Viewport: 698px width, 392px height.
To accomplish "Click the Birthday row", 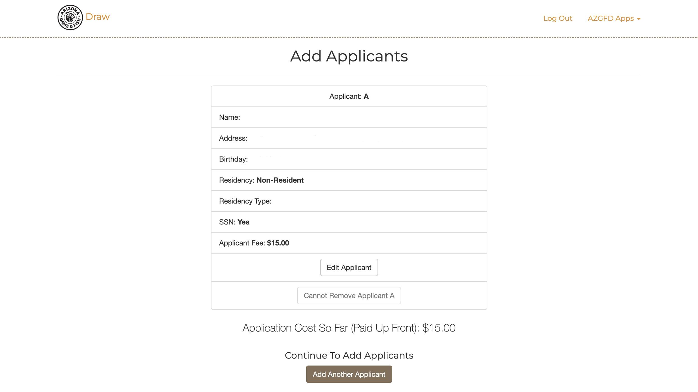I will (349, 159).
